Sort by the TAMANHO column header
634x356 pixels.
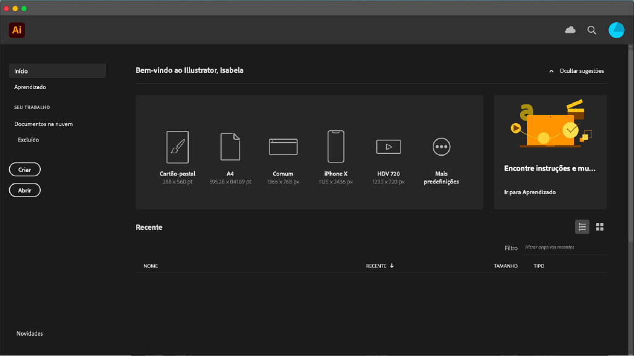tap(505, 266)
